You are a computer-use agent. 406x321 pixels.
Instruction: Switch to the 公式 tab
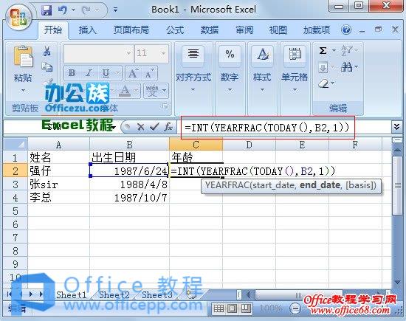[x=175, y=30]
